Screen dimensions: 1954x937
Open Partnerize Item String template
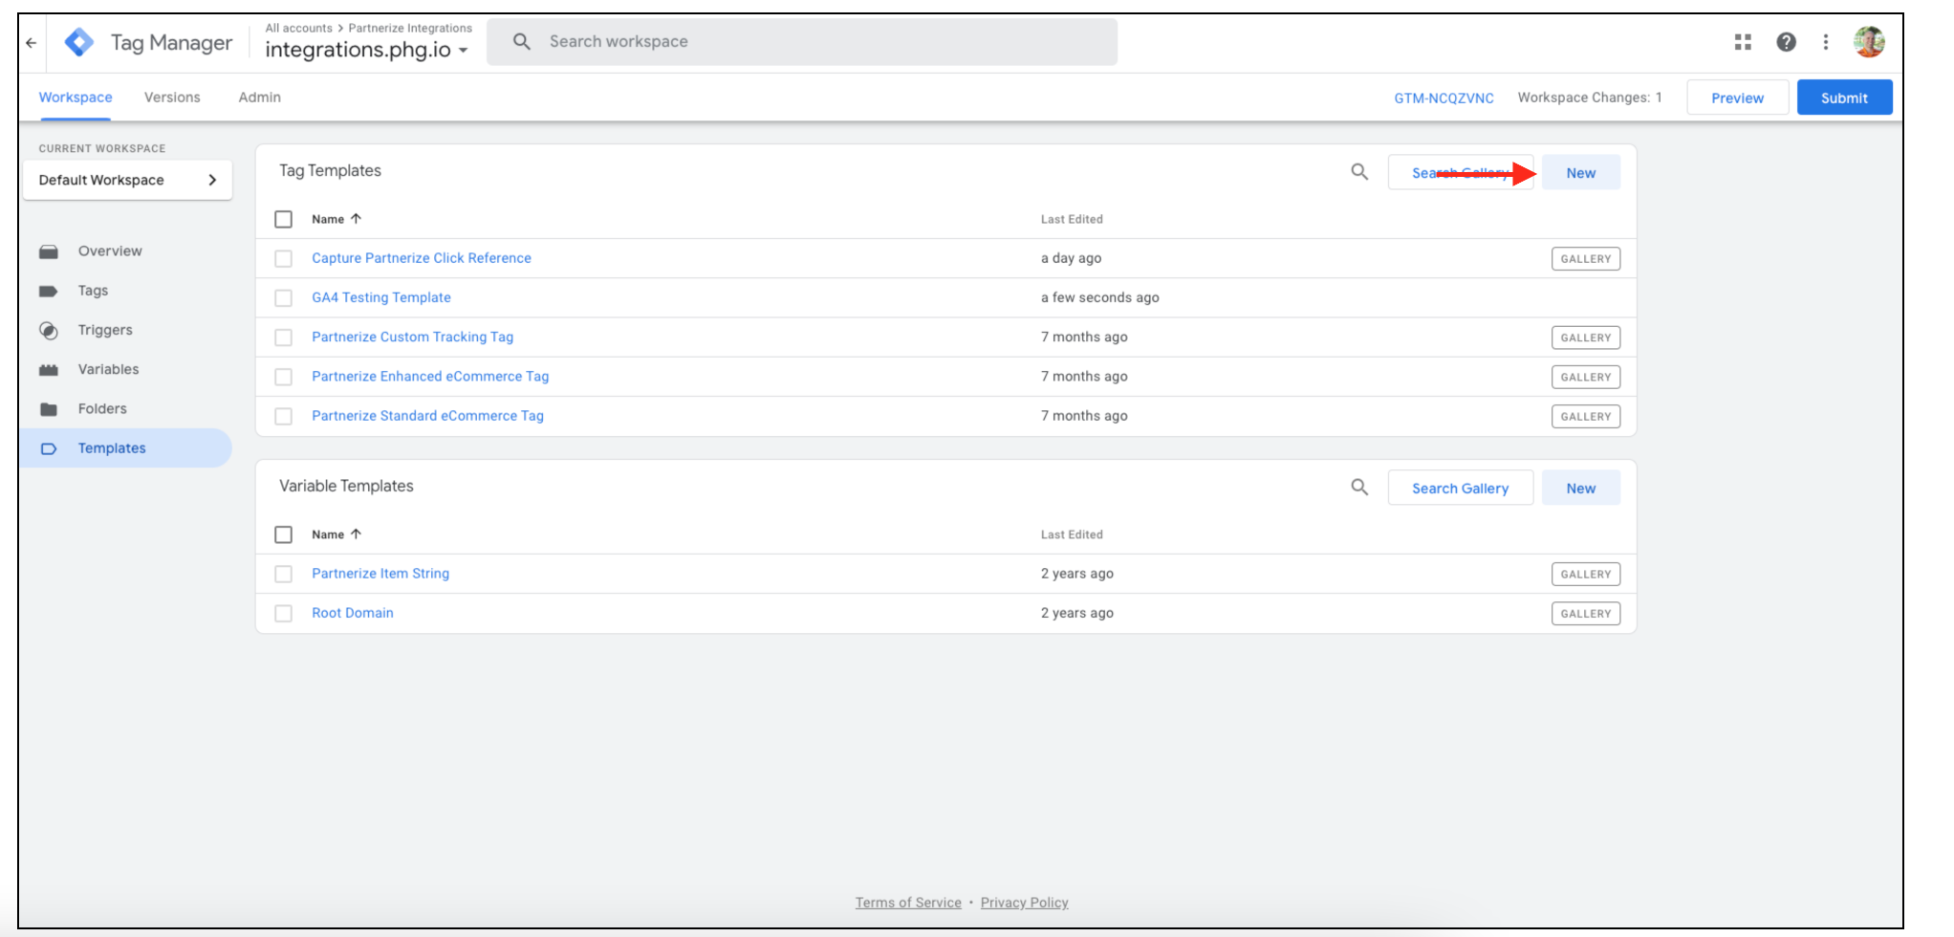click(x=380, y=574)
